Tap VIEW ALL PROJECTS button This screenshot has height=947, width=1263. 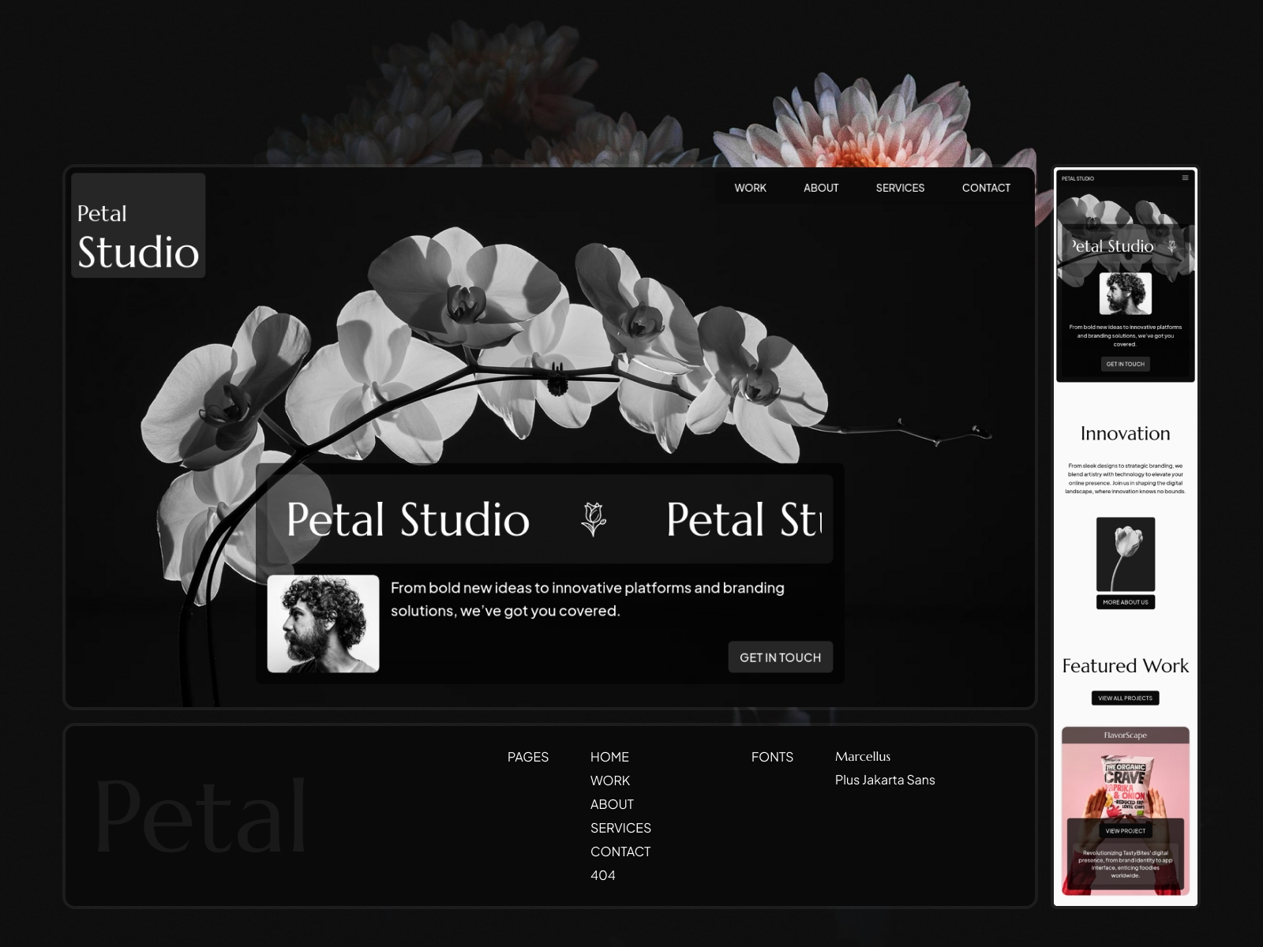[1125, 698]
